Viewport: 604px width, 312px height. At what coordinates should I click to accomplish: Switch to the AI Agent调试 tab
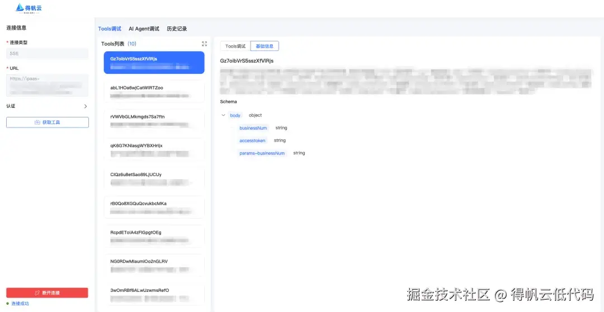pyautogui.click(x=144, y=29)
